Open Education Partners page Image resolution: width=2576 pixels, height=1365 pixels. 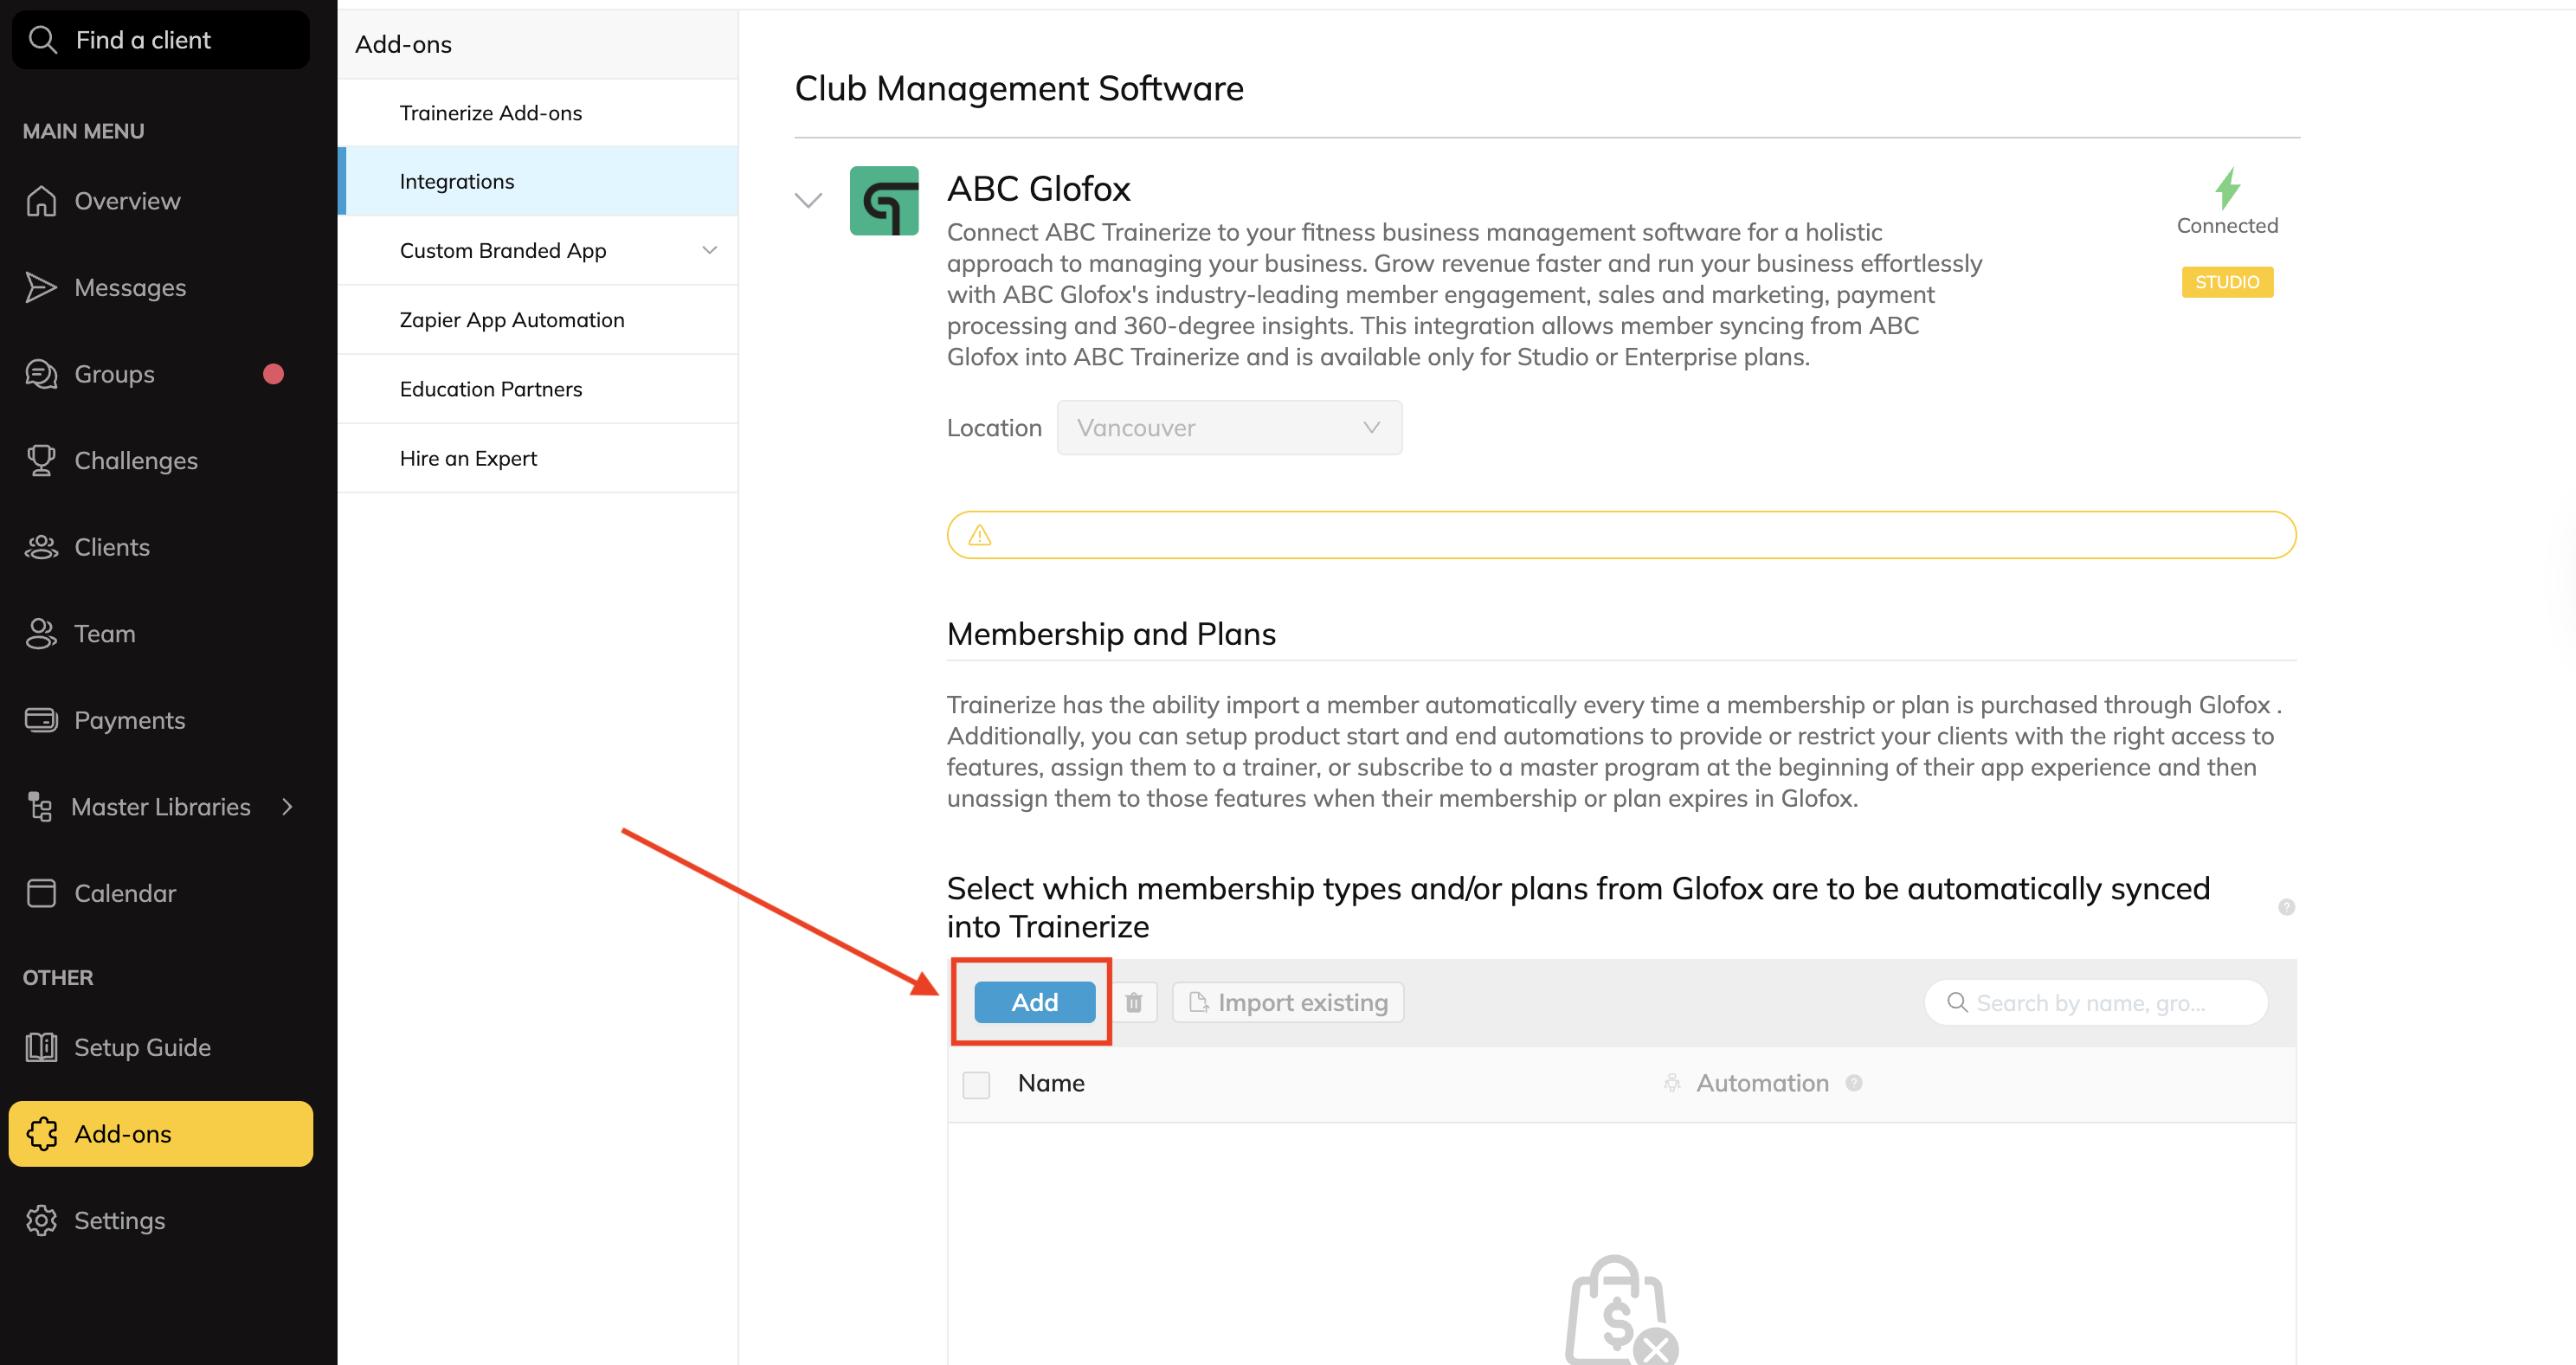coord(538,389)
